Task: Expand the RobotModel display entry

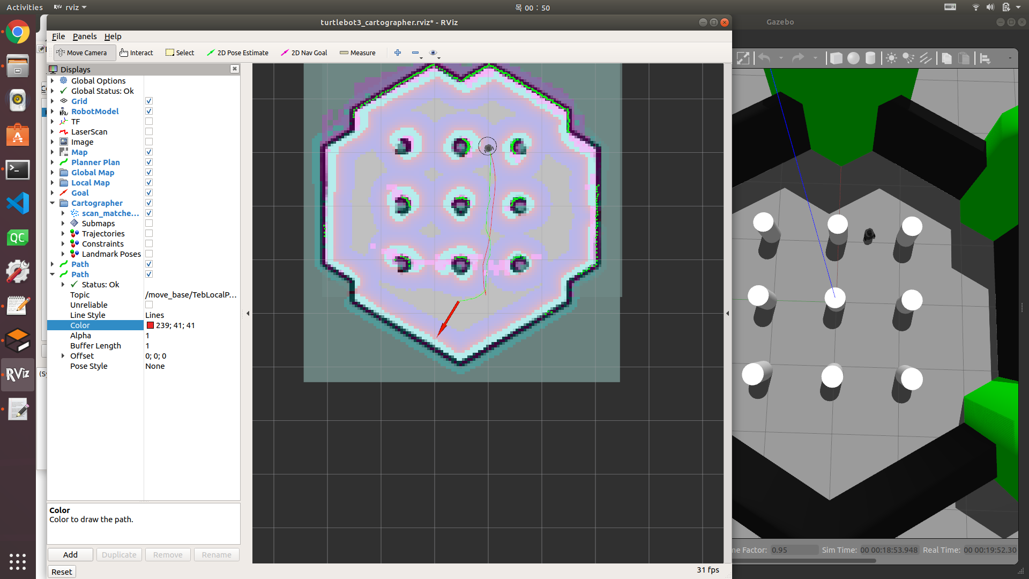Action: point(53,111)
